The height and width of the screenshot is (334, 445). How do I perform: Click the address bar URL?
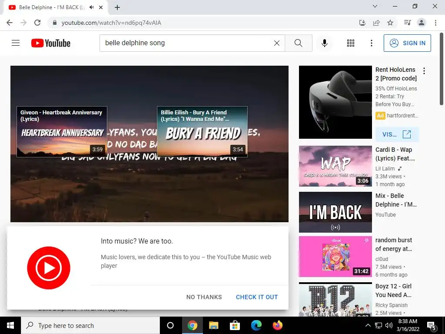tap(111, 23)
